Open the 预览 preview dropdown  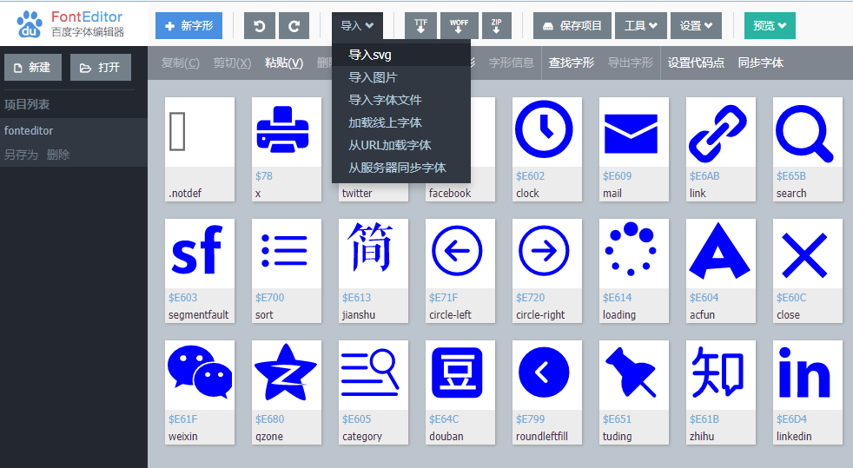(x=770, y=25)
